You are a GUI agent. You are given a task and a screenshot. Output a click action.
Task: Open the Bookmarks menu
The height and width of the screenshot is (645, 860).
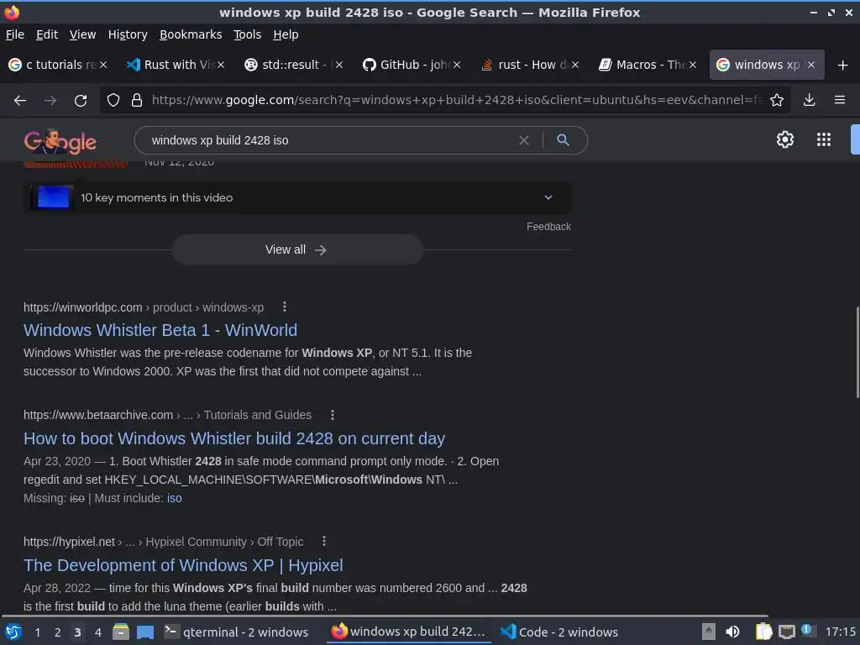pos(191,34)
